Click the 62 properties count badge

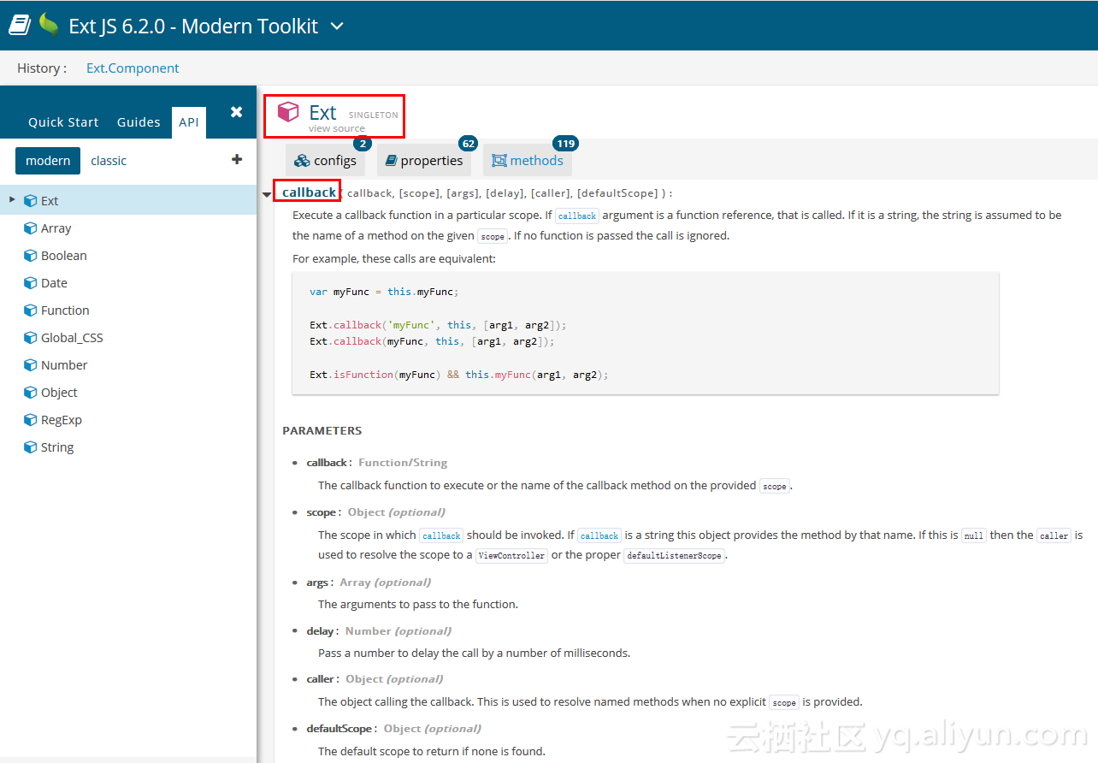(x=468, y=144)
